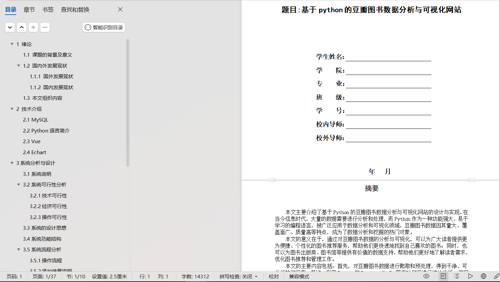The height and width of the screenshot is (282, 500).
Task: Click the 智能识别目录 button
Action: click(104, 27)
